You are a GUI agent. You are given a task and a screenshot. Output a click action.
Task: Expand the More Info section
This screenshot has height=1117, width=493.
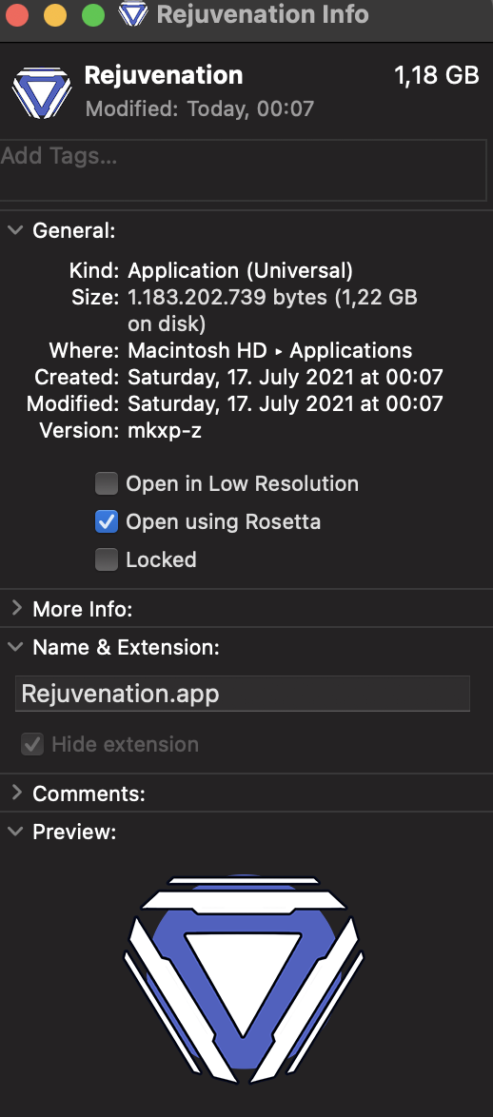[x=15, y=609]
